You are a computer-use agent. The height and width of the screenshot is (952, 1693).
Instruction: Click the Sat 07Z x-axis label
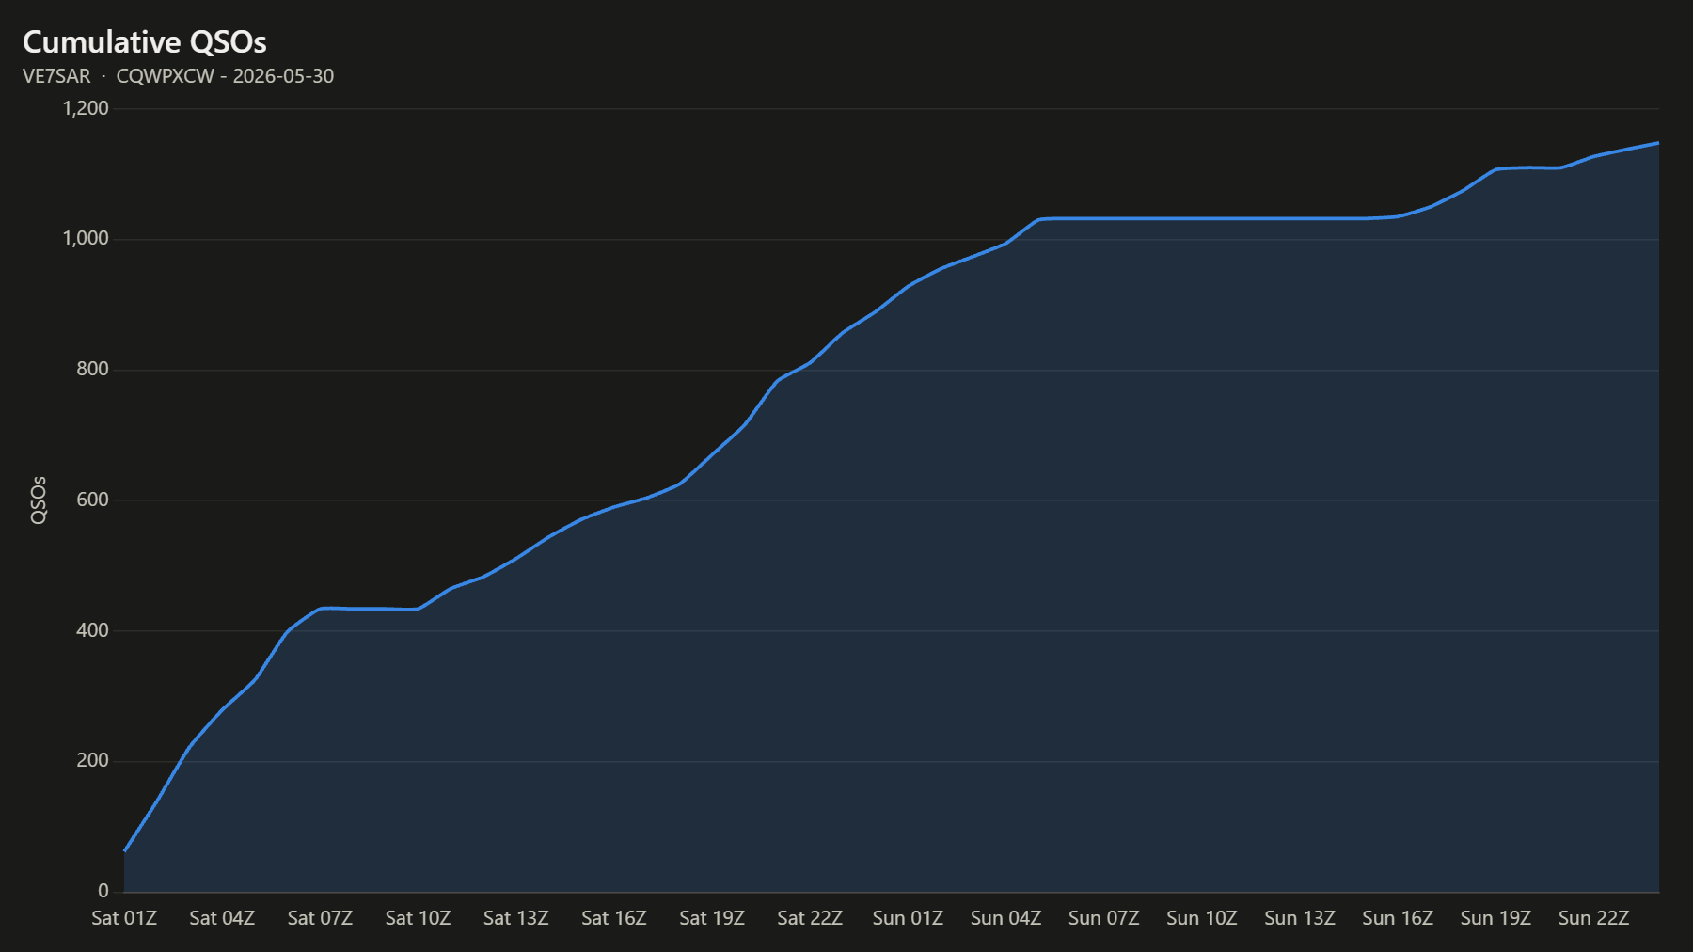320,918
